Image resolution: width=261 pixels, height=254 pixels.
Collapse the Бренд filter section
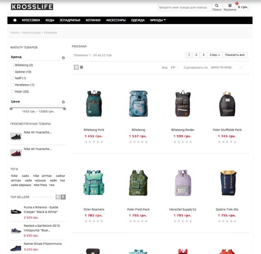pyautogui.click(x=63, y=58)
